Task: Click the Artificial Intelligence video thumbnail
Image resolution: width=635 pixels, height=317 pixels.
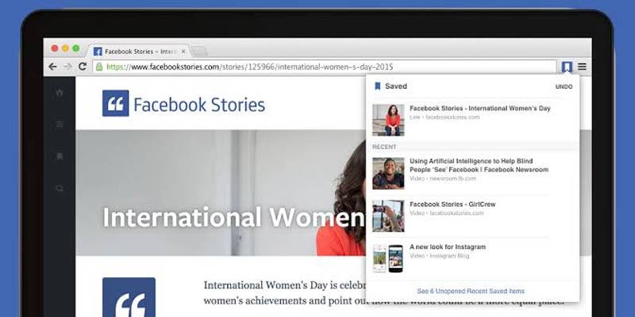Action: click(388, 174)
